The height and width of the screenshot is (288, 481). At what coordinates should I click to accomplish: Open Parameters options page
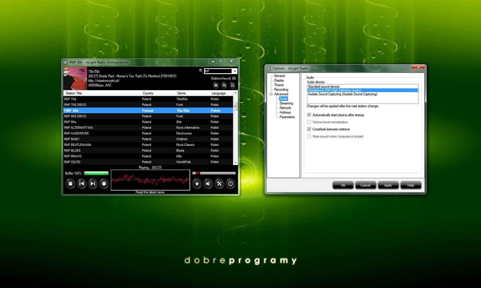(287, 117)
